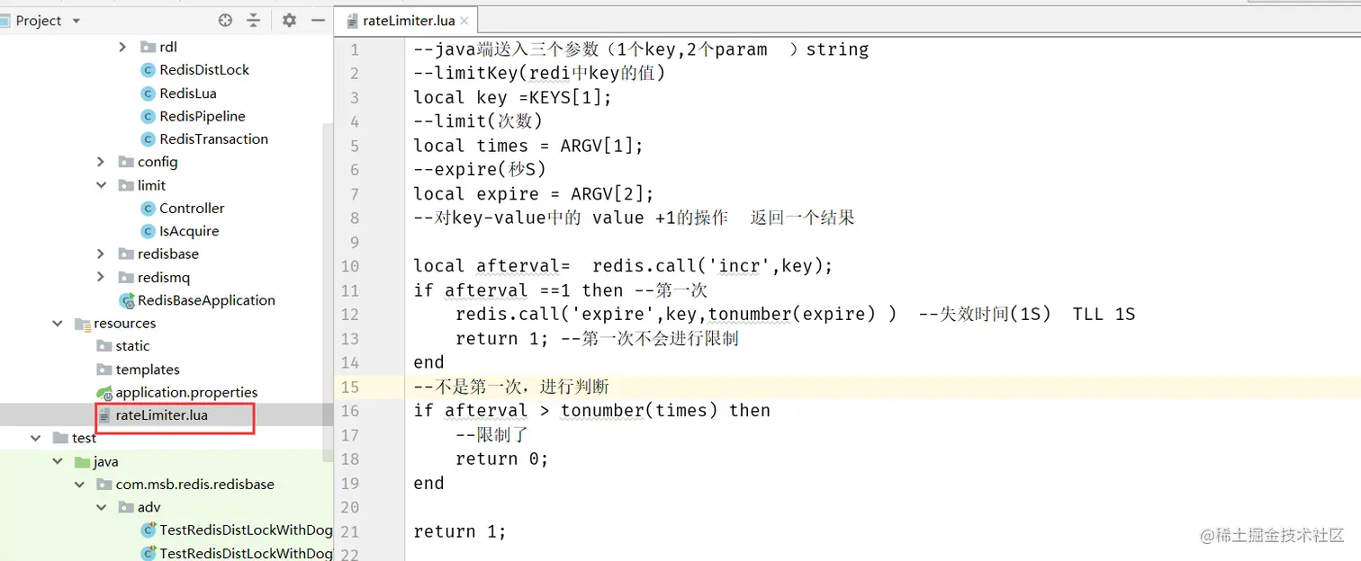Click line number 16 in the gutter
1361x561 pixels.
(349, 411)
